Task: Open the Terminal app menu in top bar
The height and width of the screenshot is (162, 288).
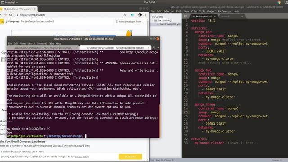Action: pos(9,2)
